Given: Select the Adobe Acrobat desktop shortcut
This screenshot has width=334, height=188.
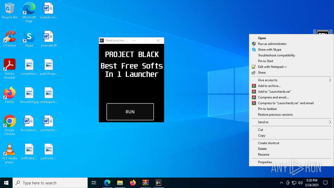Looking at the screenshot, I should [10, 69].
